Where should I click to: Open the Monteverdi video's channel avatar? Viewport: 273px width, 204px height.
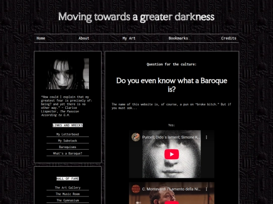tap(135, 189)
